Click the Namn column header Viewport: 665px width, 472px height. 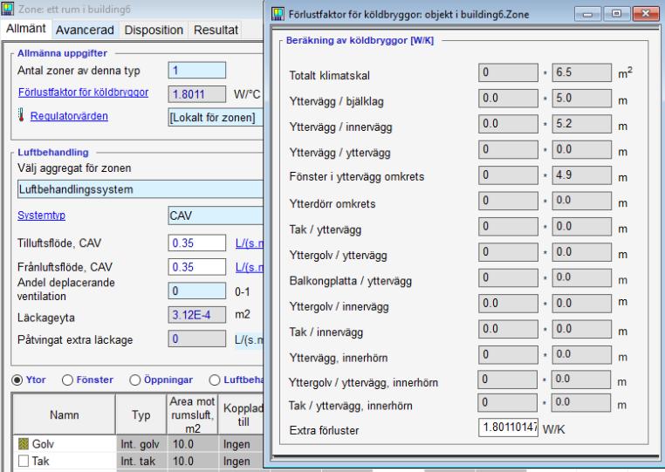pos(64,414)
